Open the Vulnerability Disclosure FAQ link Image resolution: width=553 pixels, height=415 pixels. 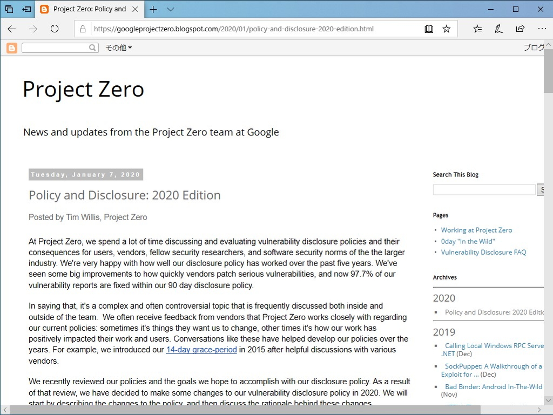coord(483,252)
